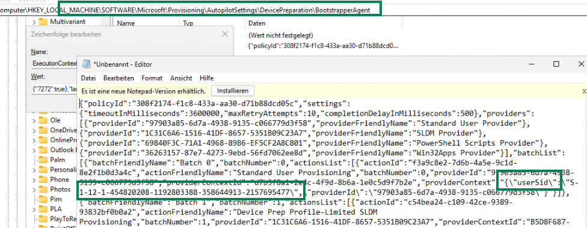The height and width of the screenshot is (228, 587).
Task: Expand the Personali key chevron
Action: (x=34, y=170)
